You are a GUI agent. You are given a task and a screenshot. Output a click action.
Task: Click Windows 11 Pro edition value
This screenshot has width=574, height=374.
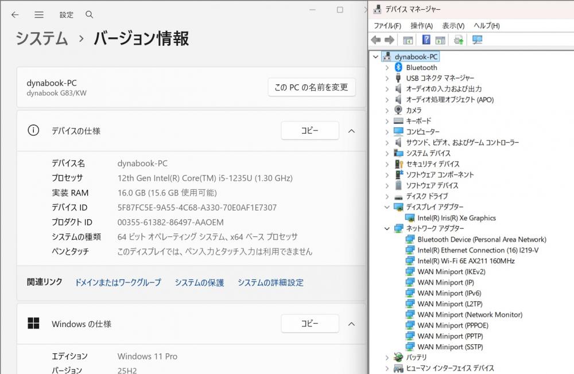(148, 356)
